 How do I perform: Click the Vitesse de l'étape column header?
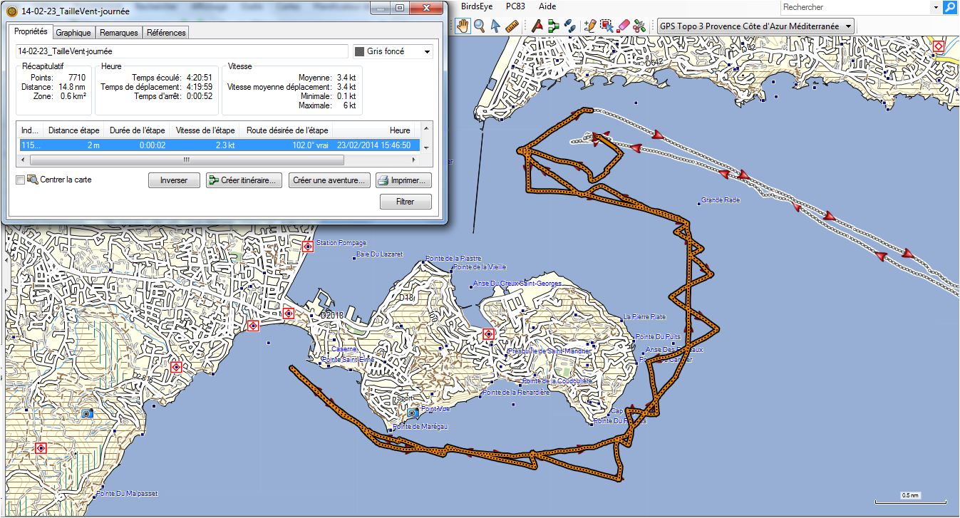coord(205,130)
